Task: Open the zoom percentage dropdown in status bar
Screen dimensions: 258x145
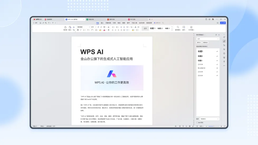Action: click(x=202, y=126)
